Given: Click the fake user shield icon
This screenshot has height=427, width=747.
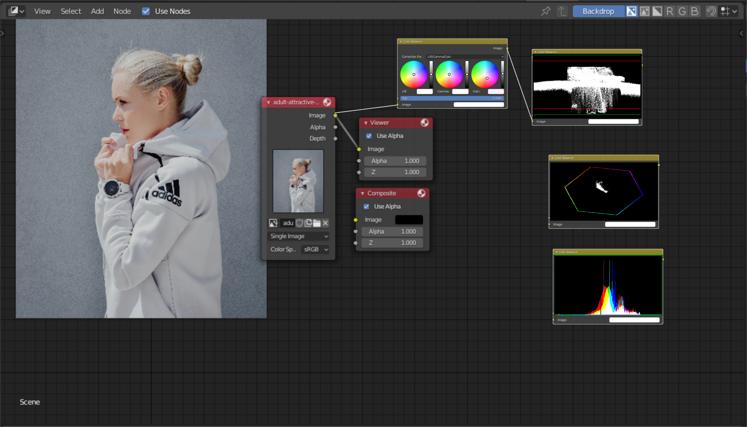Looking at the screenshot, I should click(x=299, y=223).
